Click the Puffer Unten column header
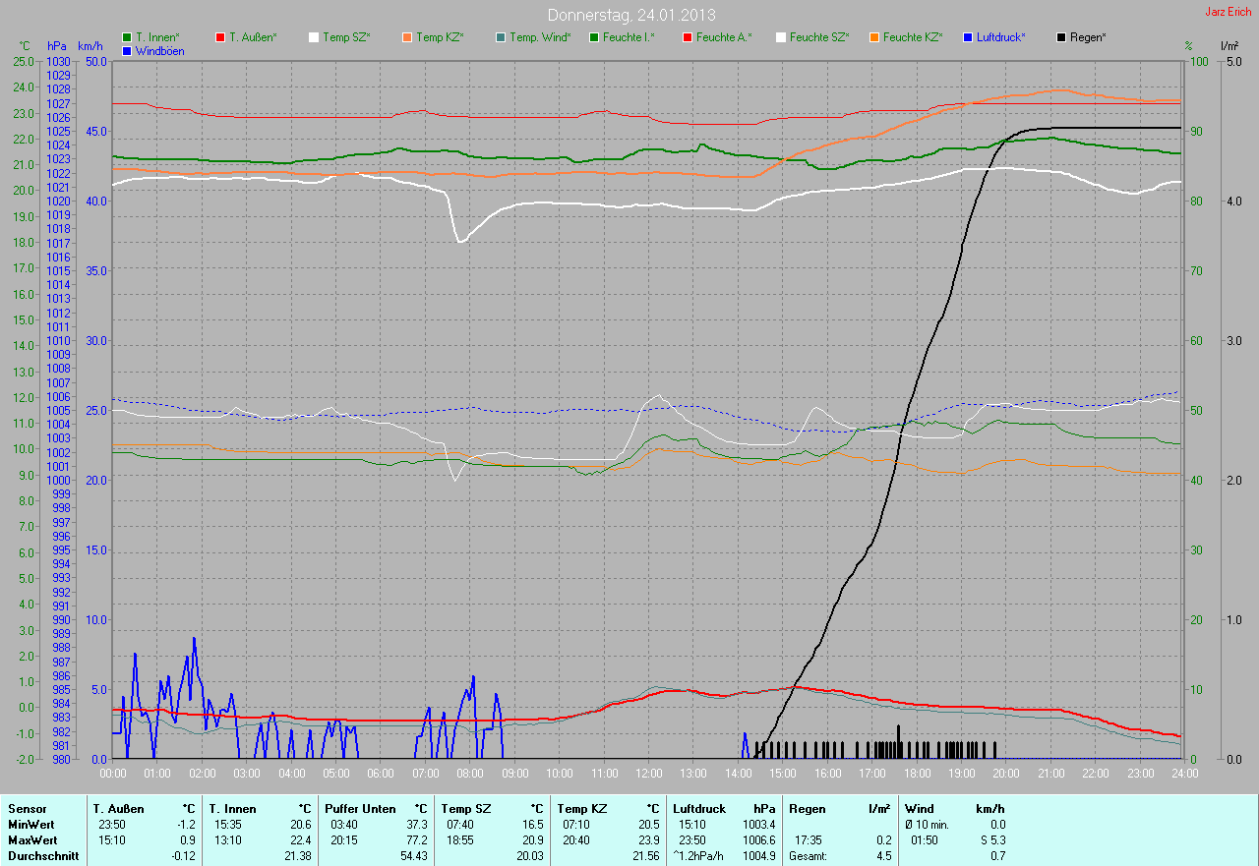Viewport: 1259px width, 866px height. [360, 809]
